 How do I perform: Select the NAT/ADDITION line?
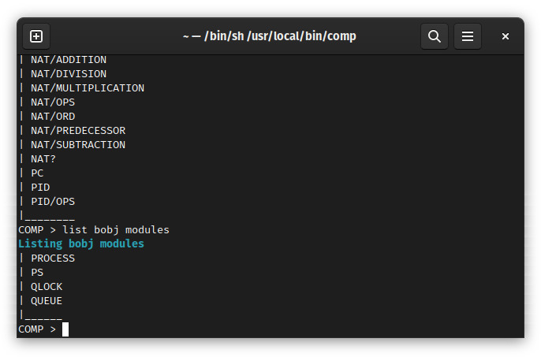[x=69, y=60]
